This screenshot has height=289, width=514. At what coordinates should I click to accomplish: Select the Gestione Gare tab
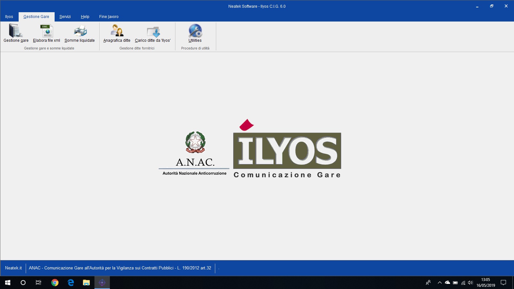point(36,17)
